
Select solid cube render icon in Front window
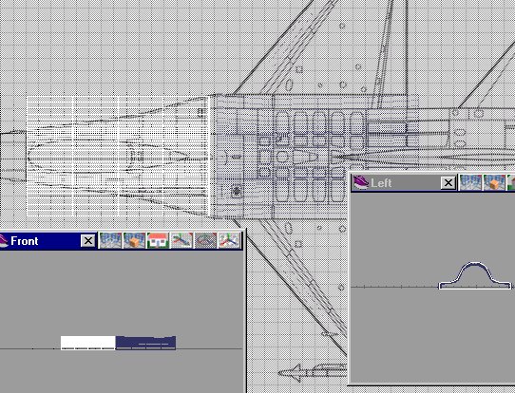click(x=134, y=241)
